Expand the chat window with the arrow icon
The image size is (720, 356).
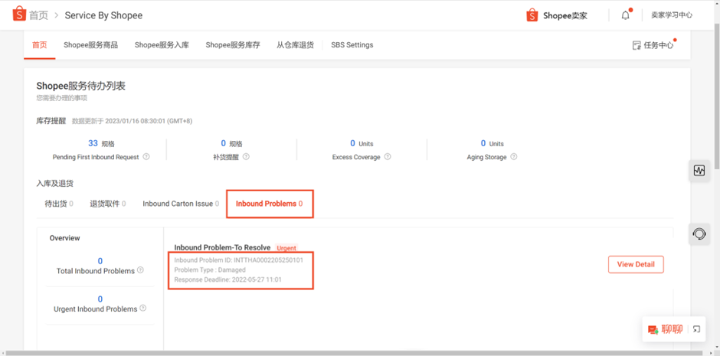click(x=696, y=329)
